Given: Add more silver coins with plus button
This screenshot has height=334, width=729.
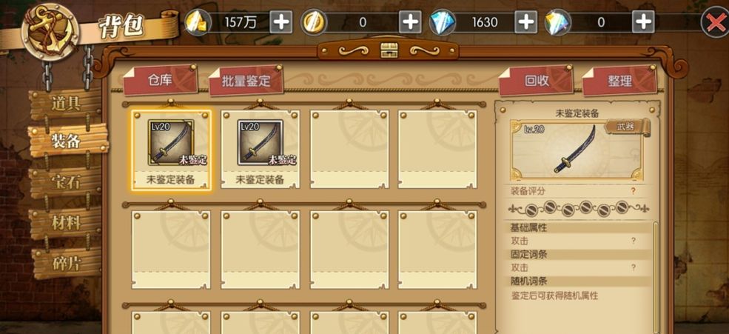Looking at the screenshot, I should pos(409,22).
